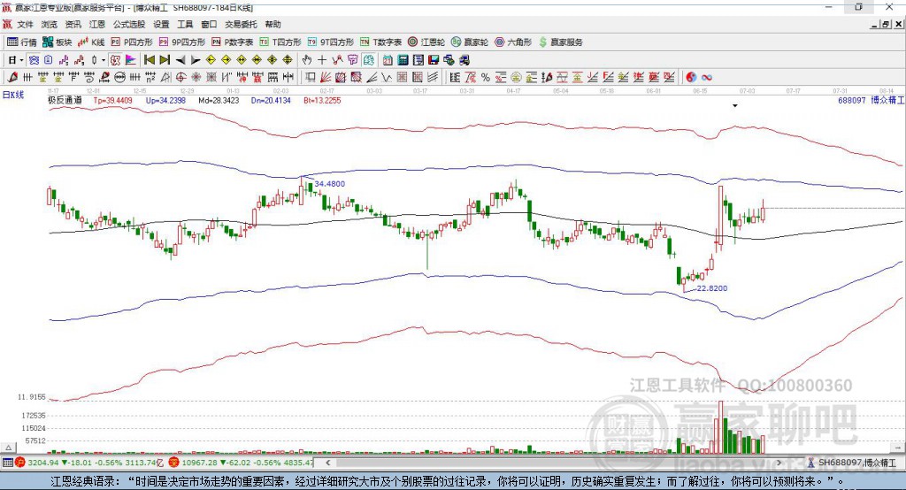Select the hand pan tool
The height and width of the screenshot is (490, 906).
point(307,60)
